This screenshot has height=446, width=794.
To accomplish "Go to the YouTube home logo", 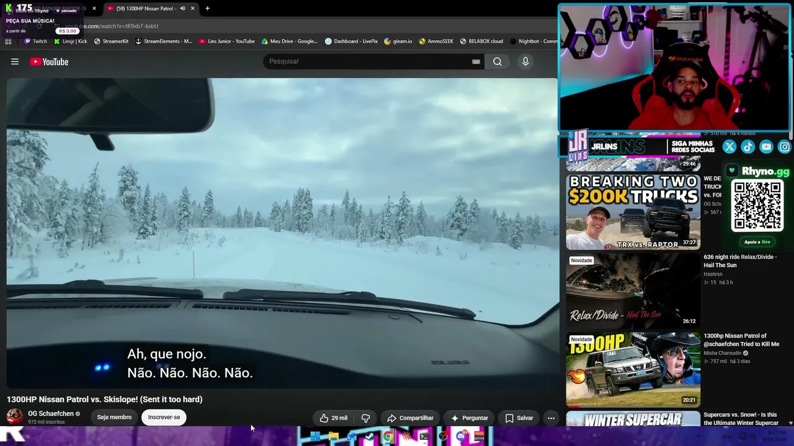I will (49, 61).
